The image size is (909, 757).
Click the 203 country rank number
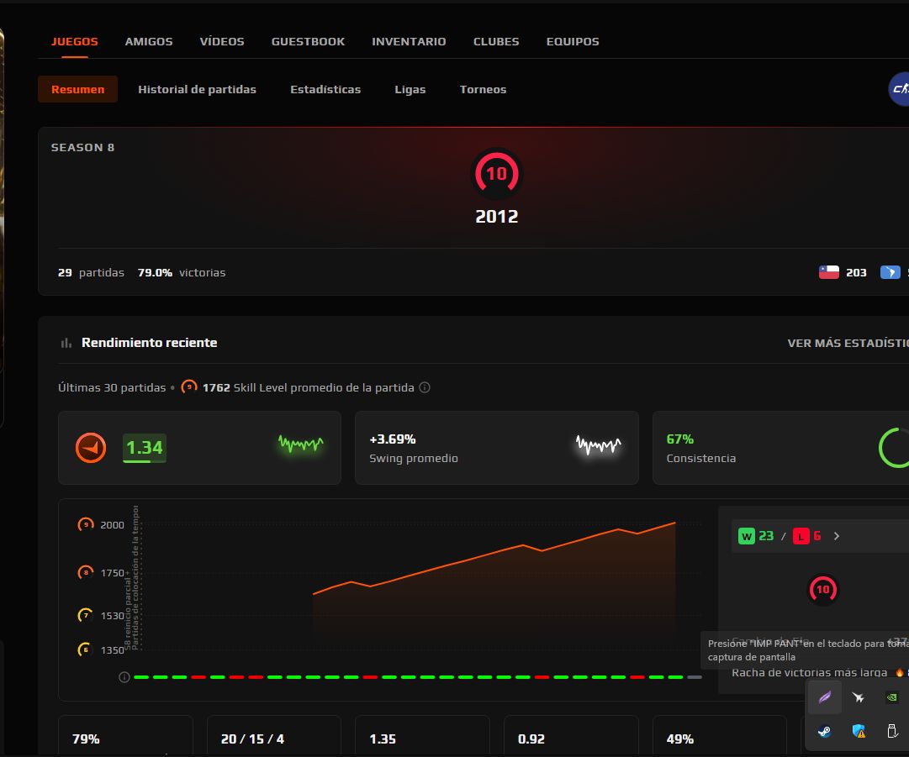click(x=856, y=272)
